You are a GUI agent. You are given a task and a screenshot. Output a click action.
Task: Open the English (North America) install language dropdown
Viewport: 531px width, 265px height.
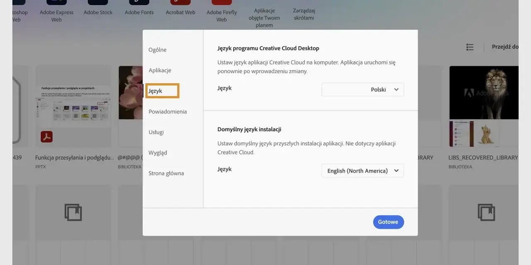point(363,171)
